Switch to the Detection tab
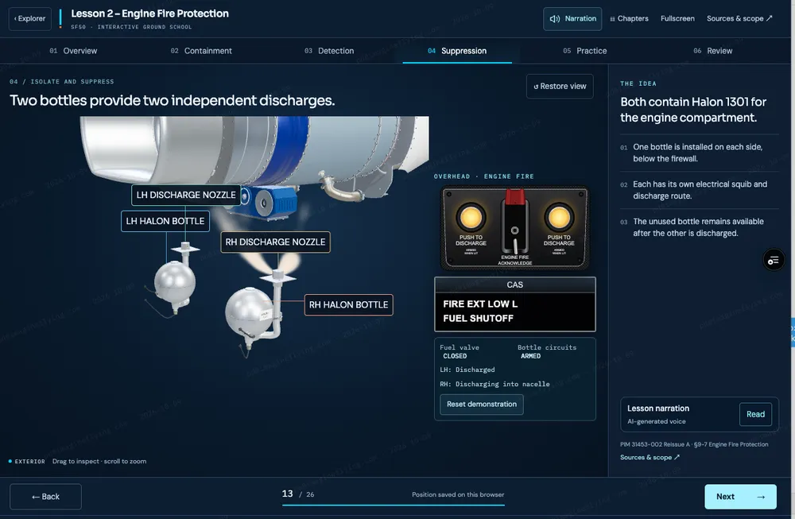795x519 pixels. point(329,51)
